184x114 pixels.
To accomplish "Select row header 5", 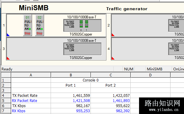I will pyautogui.click(x=6, y=100).
